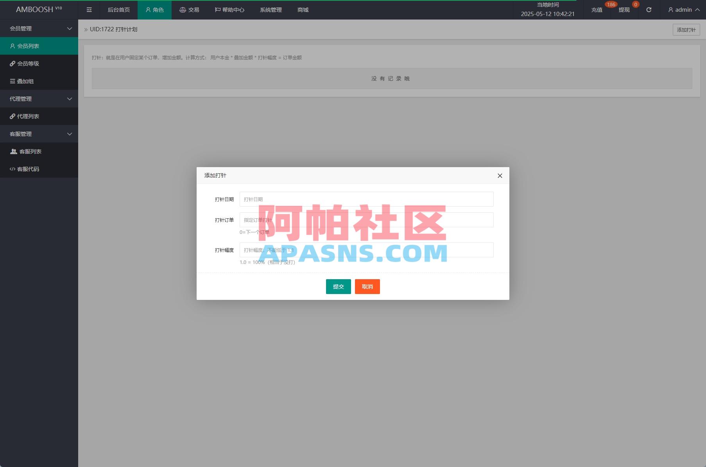Viewport: 706px width, 467px height.
Task: Collapse the 会员管理 section chevron
Action: [70, 29]
